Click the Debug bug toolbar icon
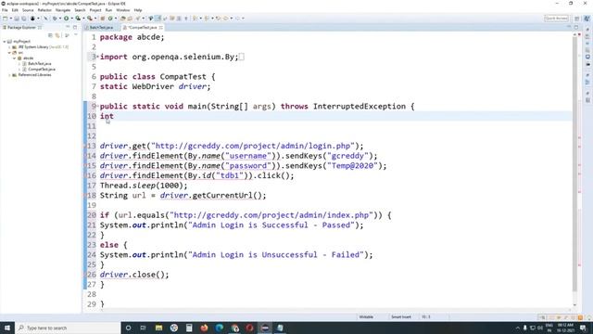 (x=56, y=19)
